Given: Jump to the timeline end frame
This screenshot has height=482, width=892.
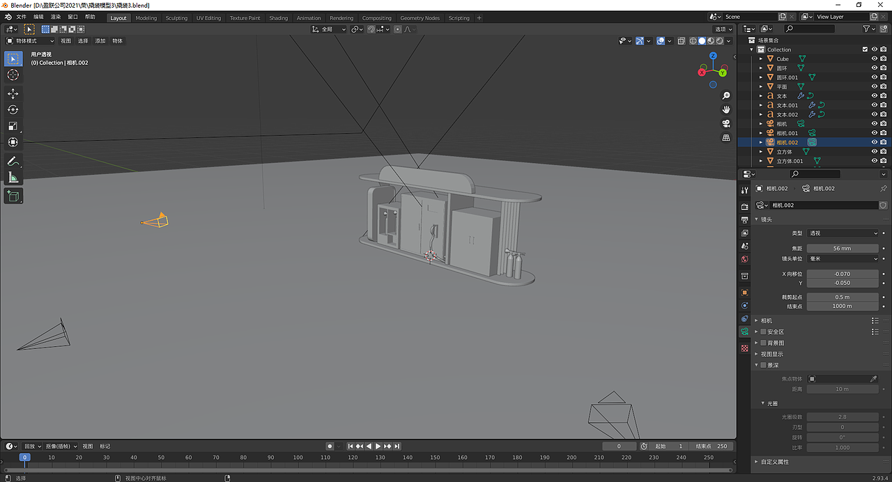Looking at the screenshot, I should tap(397, 446).
